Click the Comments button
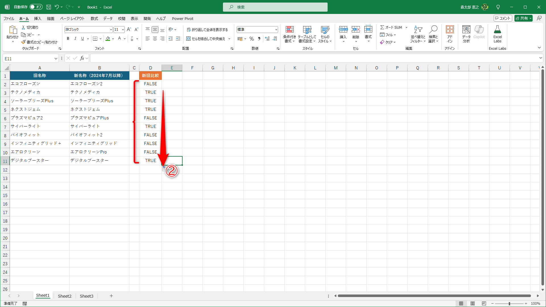Viewport: 546px width, 307px height. pyautogui.click(x=502, y=18)
